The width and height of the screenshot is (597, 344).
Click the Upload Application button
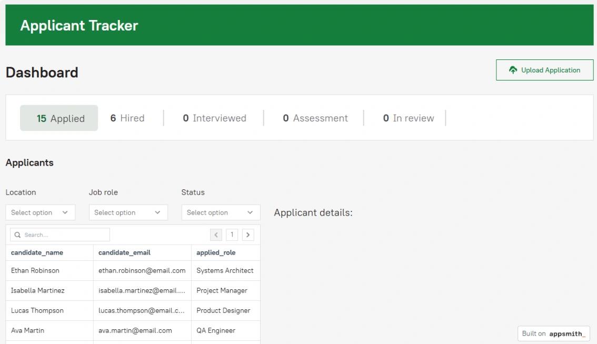[544, 70]
